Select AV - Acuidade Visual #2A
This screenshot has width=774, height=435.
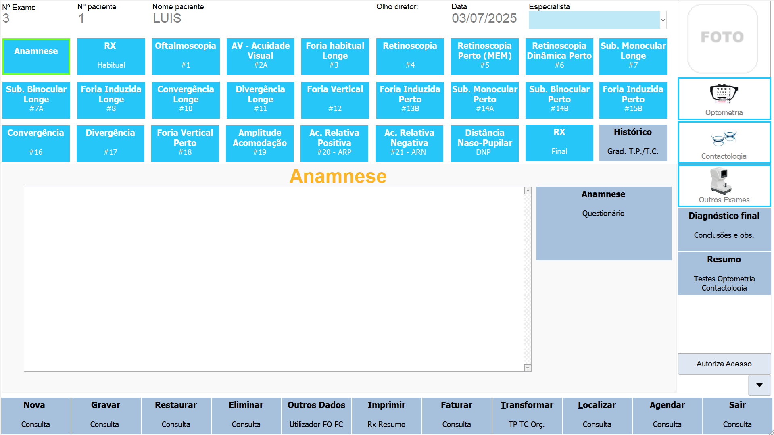[x=260, y=56]
